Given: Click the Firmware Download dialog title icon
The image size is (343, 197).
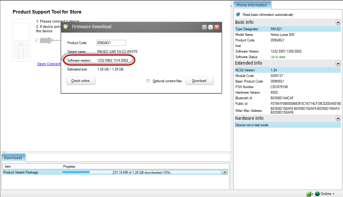Looking at the screenshot, I should point(66,27).
